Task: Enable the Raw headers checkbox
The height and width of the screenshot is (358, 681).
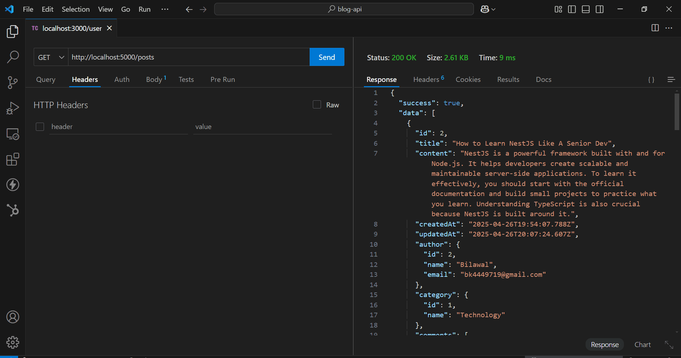Action: pyautogui.click(x=317, y=105)
